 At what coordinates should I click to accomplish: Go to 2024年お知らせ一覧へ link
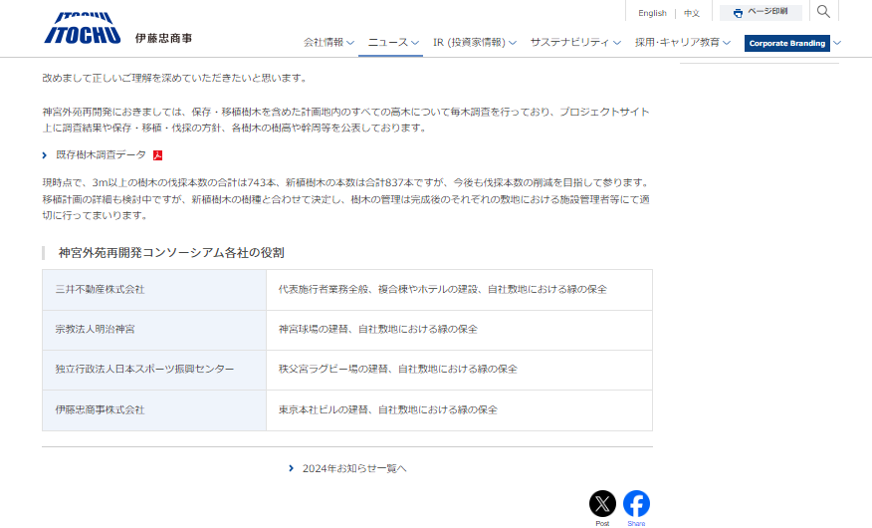(x=354, y=468)
